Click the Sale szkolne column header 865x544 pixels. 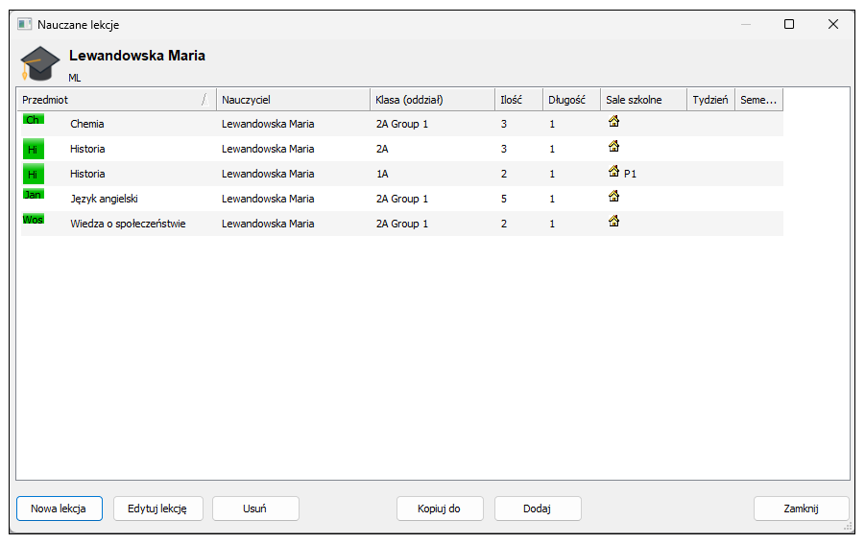point(643,100)
